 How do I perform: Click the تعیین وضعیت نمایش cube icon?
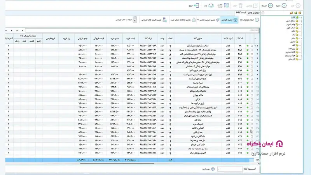pos(218,20)
